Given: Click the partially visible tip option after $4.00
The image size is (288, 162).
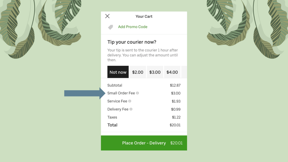Looking at the screenshot, I should 184,72.
